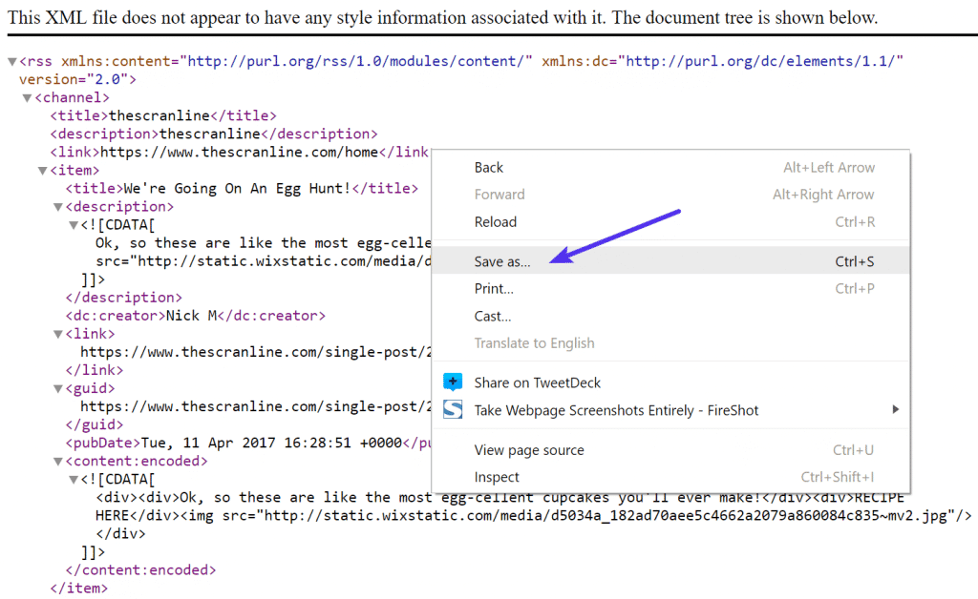Open View page source
The width and height of the screenshot is (978, 599).
tap(528, 450)
